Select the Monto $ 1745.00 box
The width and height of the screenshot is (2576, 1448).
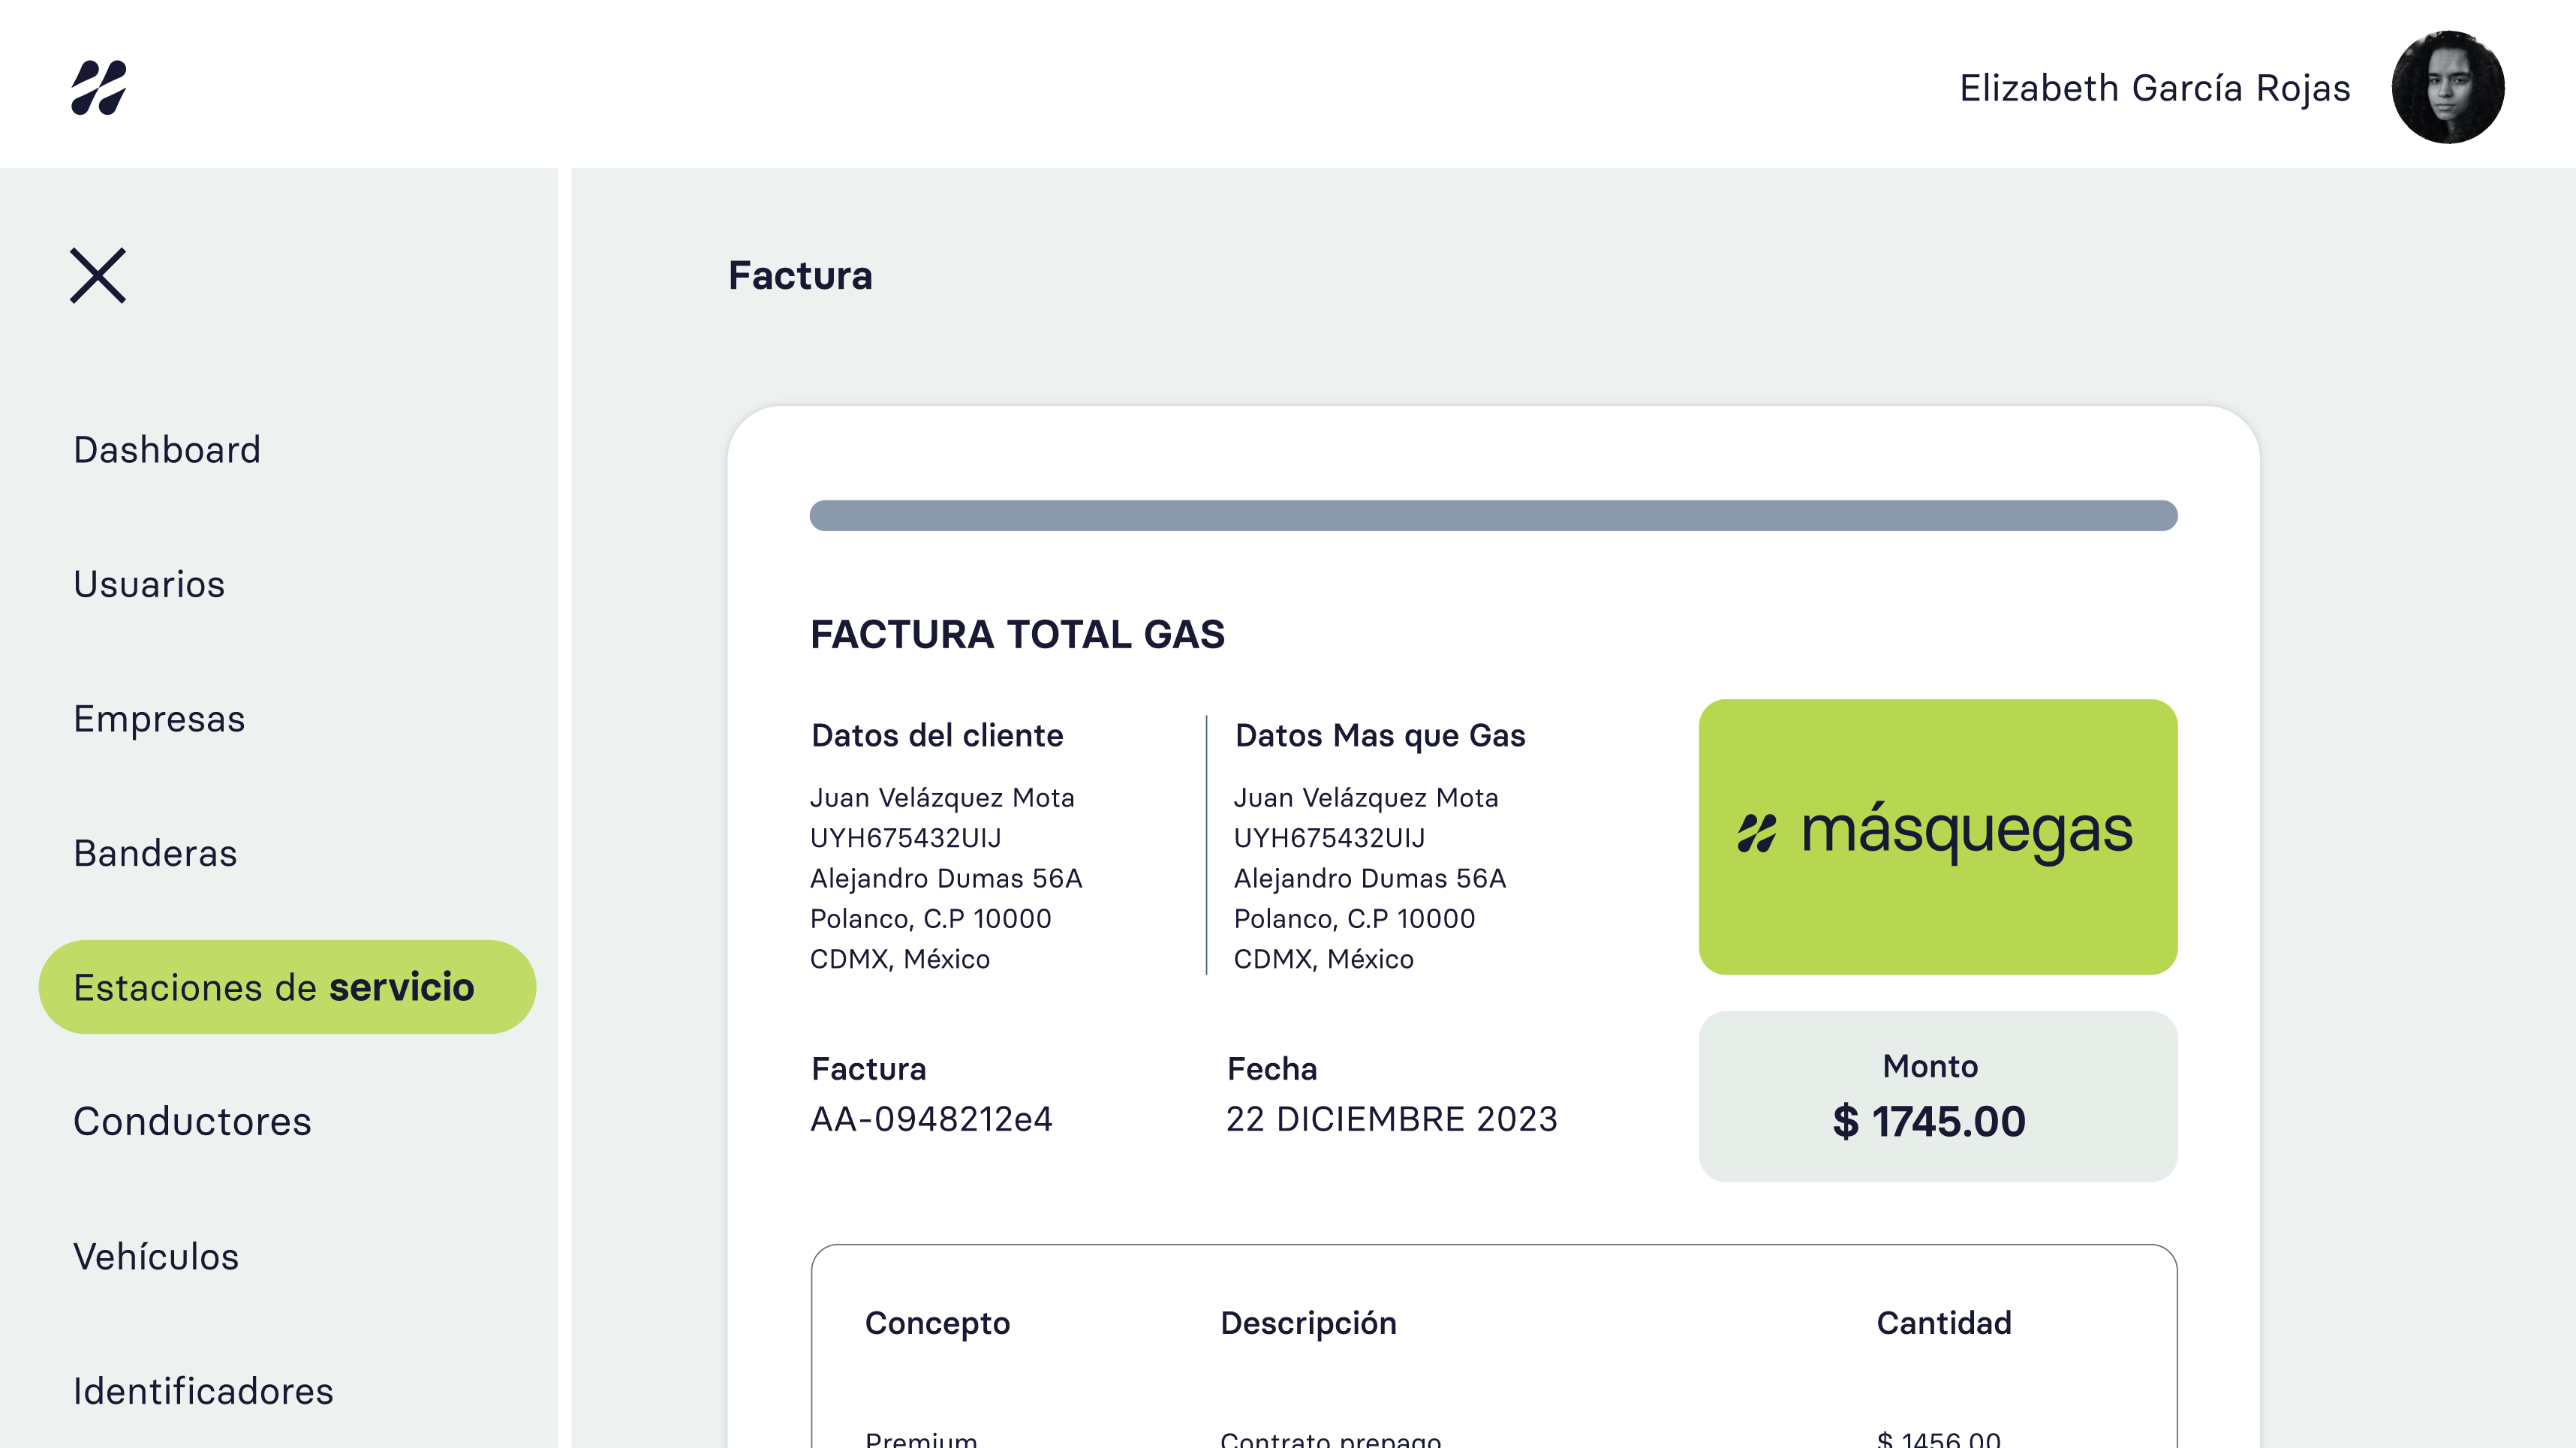(1937, 1096)
